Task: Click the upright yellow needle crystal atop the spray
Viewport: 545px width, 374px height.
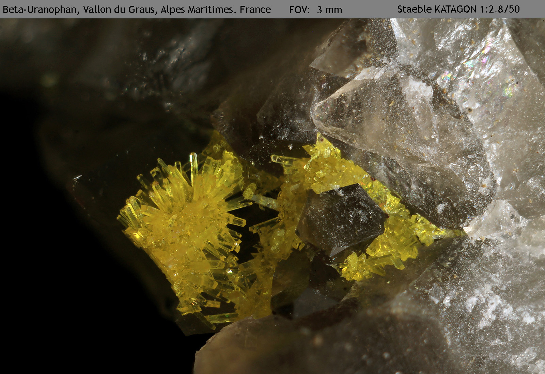Action: [193, 163]
